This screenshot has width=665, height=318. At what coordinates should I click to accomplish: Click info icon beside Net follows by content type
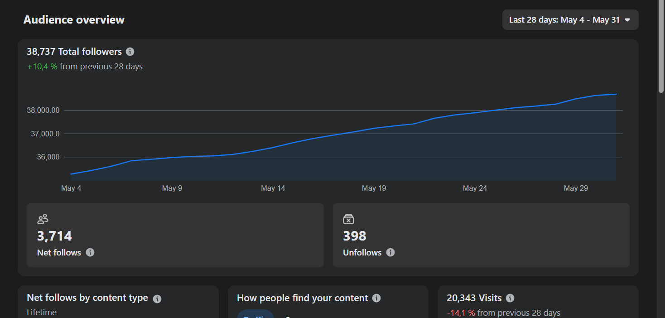click(x=157, y=299)
